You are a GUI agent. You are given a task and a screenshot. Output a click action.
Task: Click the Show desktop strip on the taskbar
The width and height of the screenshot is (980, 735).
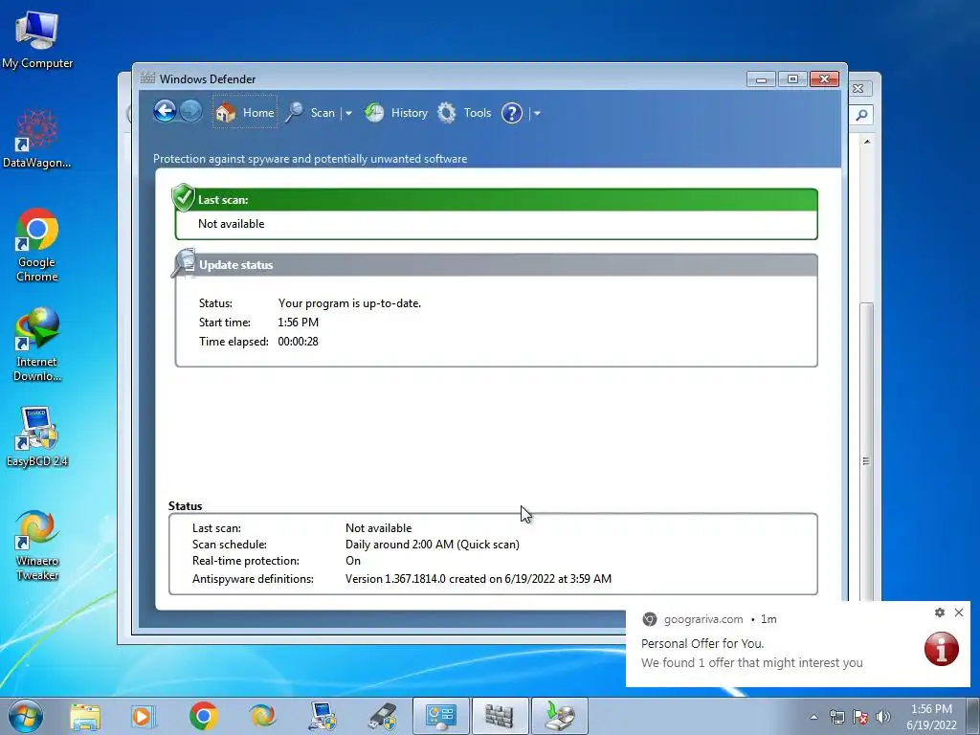[x=975, y=716]
